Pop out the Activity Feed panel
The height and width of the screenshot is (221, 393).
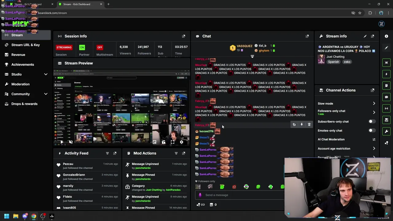(115, 153)
